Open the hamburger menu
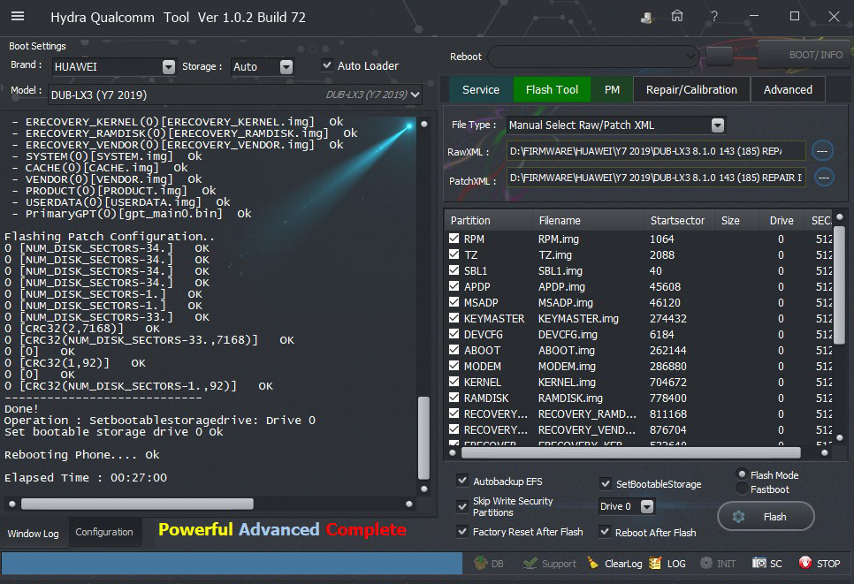This screenshot has width=854, height=584. tap(18, 16)
